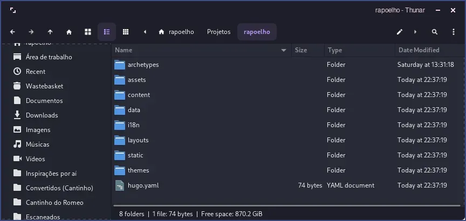Click rapoelho home path button
This screenshot has height=221, width=466.
[x=176, y=32]
